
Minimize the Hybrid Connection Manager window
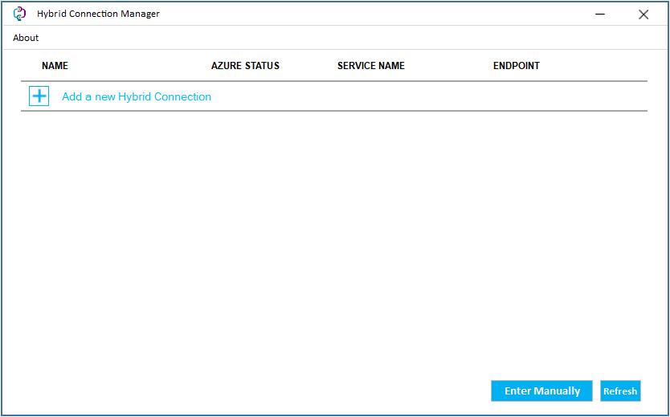click(600, 14)
